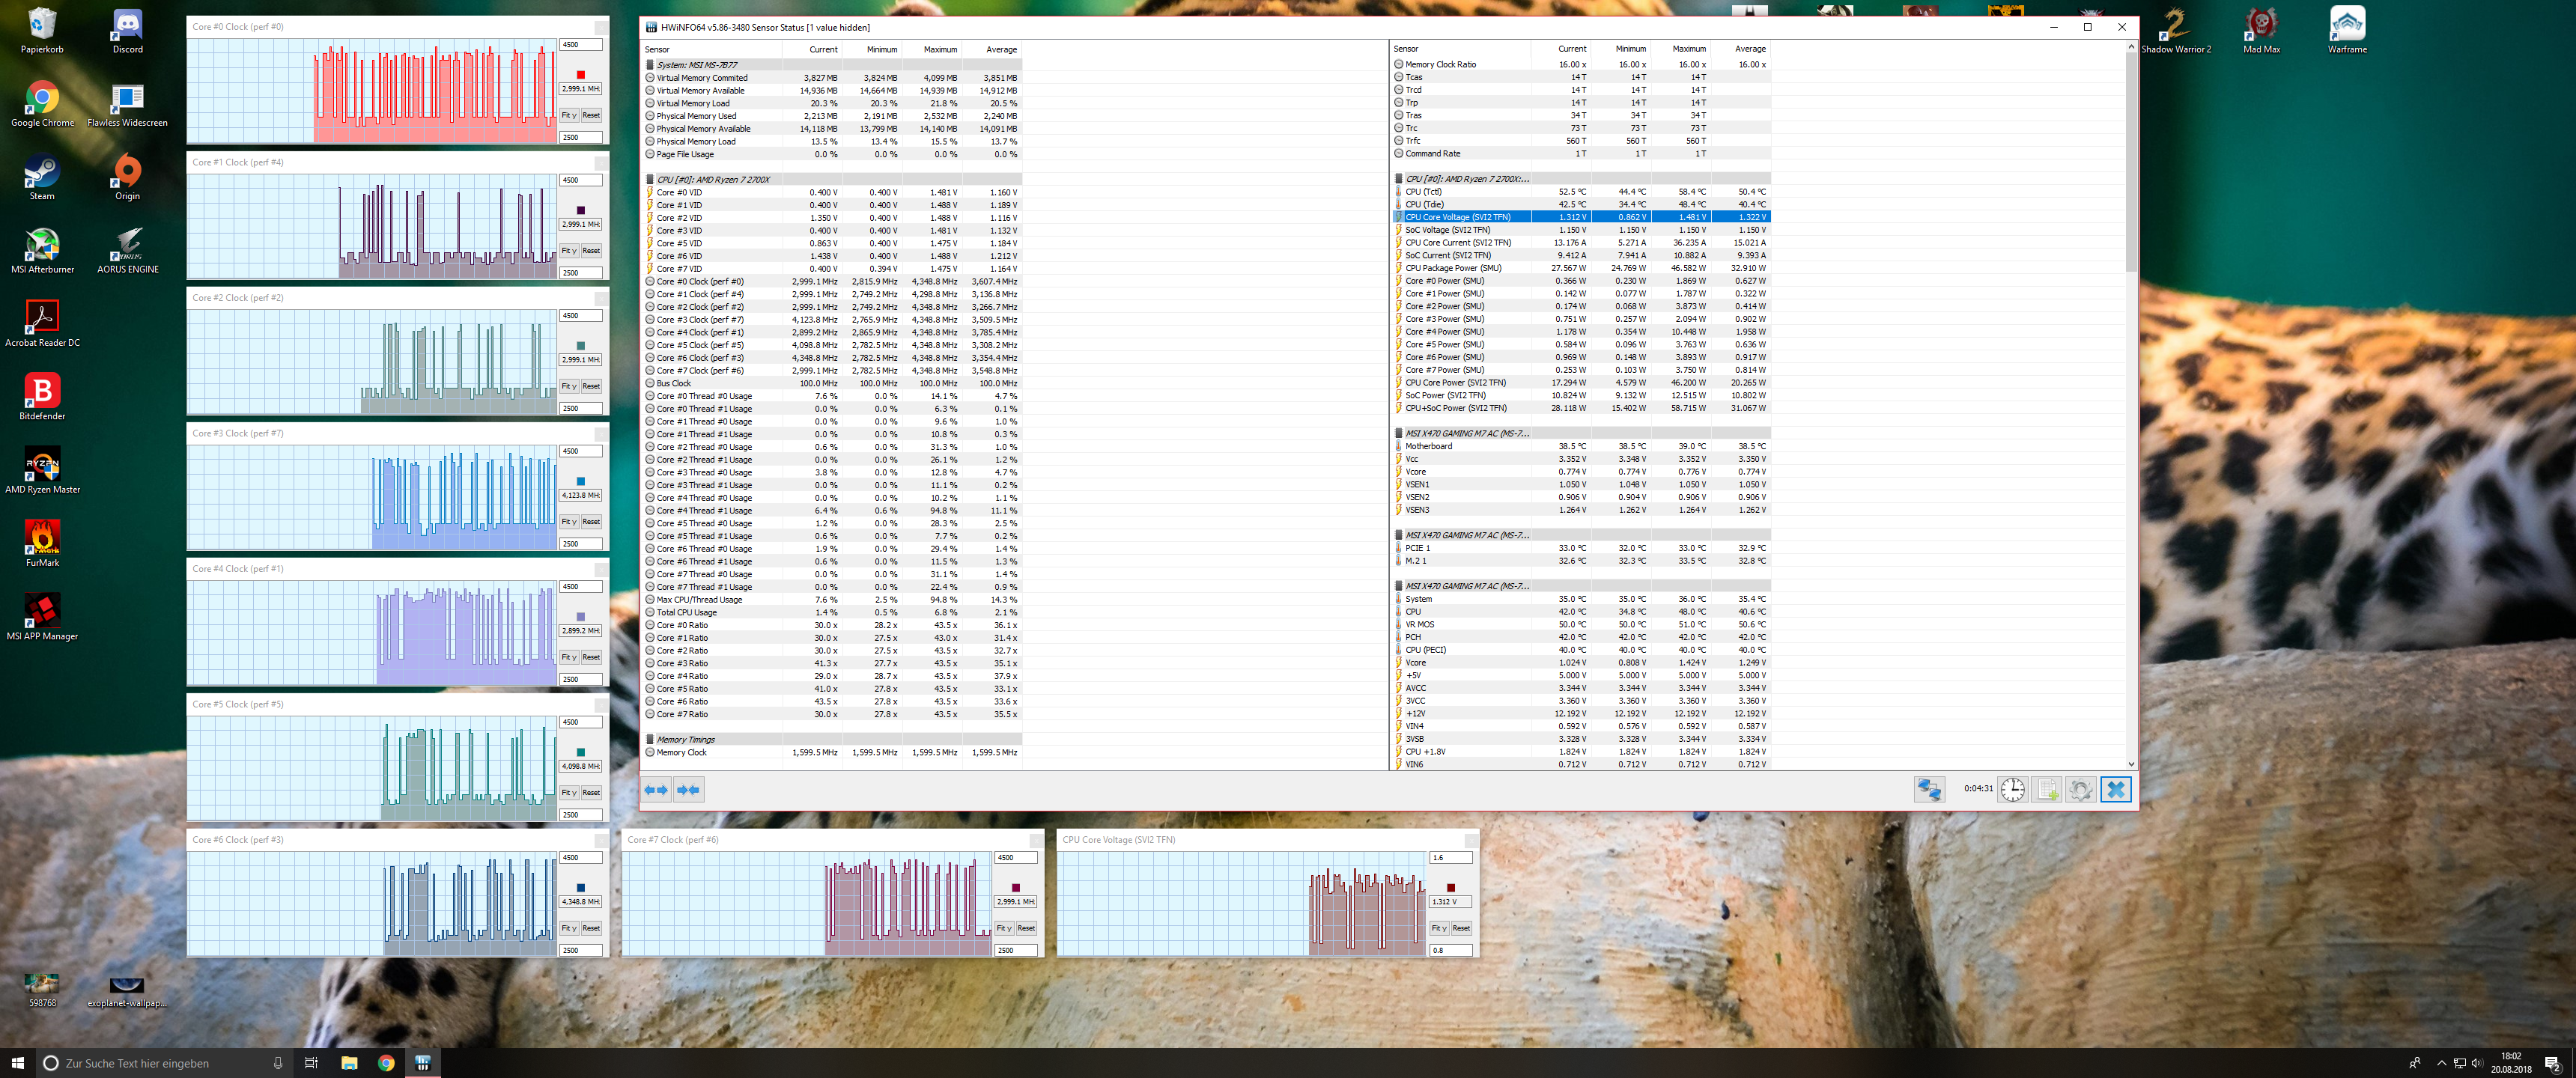The height and width of the screenshot is (1078, 2576).
Task: Click Reset button in CPU Core Voltage graph
Action: pyautogui.click(x=1461, y=928)
